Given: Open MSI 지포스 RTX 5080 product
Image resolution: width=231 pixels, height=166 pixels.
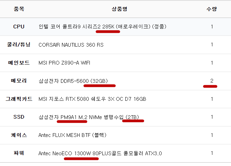Looking at the screenshot, I should coord(92,99).
